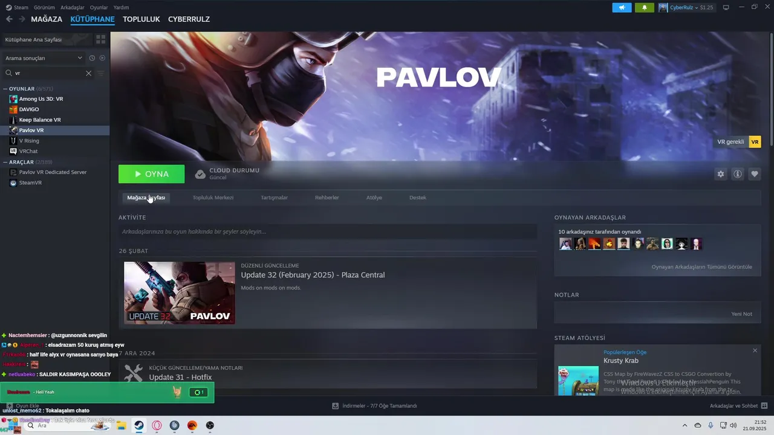774x435 pixels.
Task: Open the Oyunlar menu
Action: pyautogui.click(x=99, y=7)
